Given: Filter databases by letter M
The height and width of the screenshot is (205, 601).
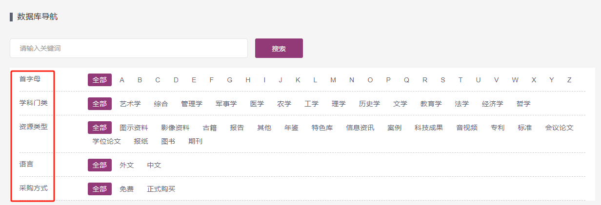Looking at the screenshot, I should [x=333, y=80].
